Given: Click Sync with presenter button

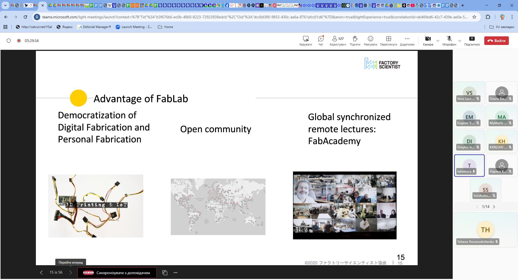Looking at the screenshot, I should point(117,273).
